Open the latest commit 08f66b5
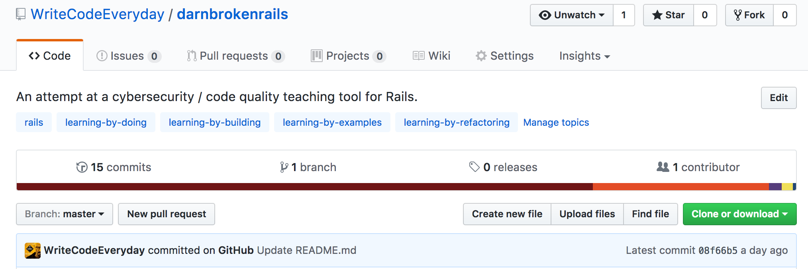Viewport: 808px width, 269px height. (718, 250)
